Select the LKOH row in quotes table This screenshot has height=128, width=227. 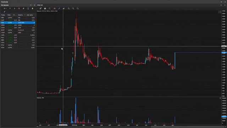[x=18, y=43]
